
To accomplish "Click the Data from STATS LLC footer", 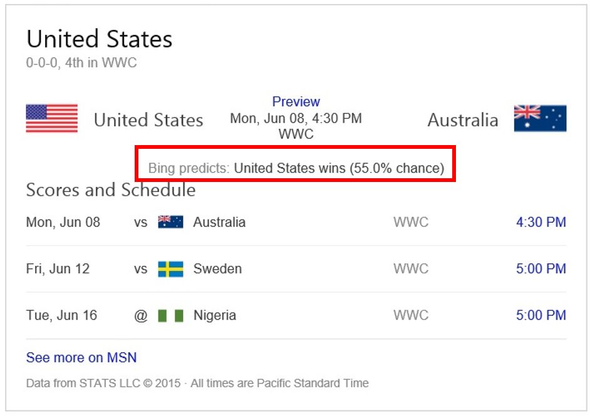I will coord(197,383).
